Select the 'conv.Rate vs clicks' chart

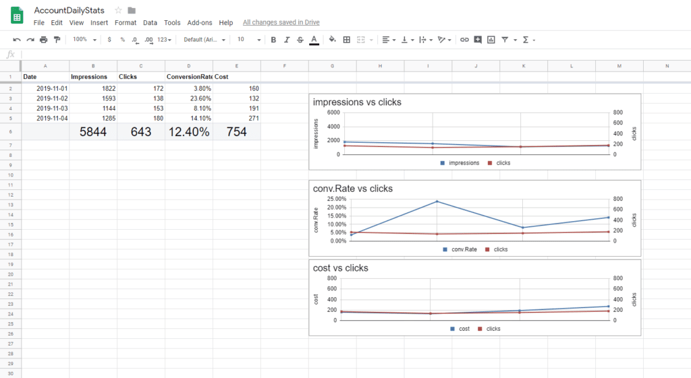click(474, 218)
